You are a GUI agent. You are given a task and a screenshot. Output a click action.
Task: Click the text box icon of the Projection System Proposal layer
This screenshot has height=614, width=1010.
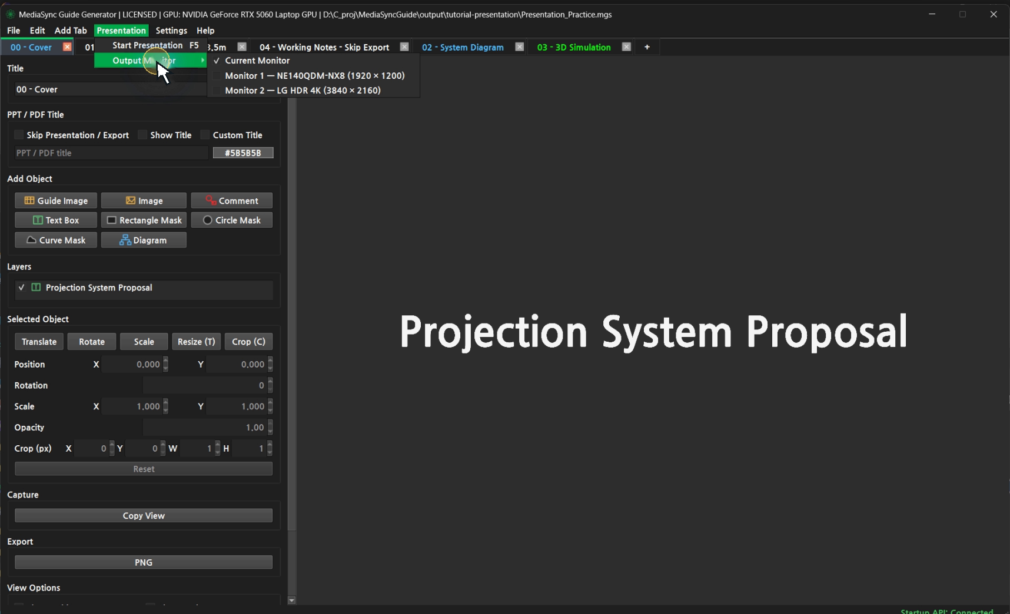pyautogui.click(x=36, y=288)
